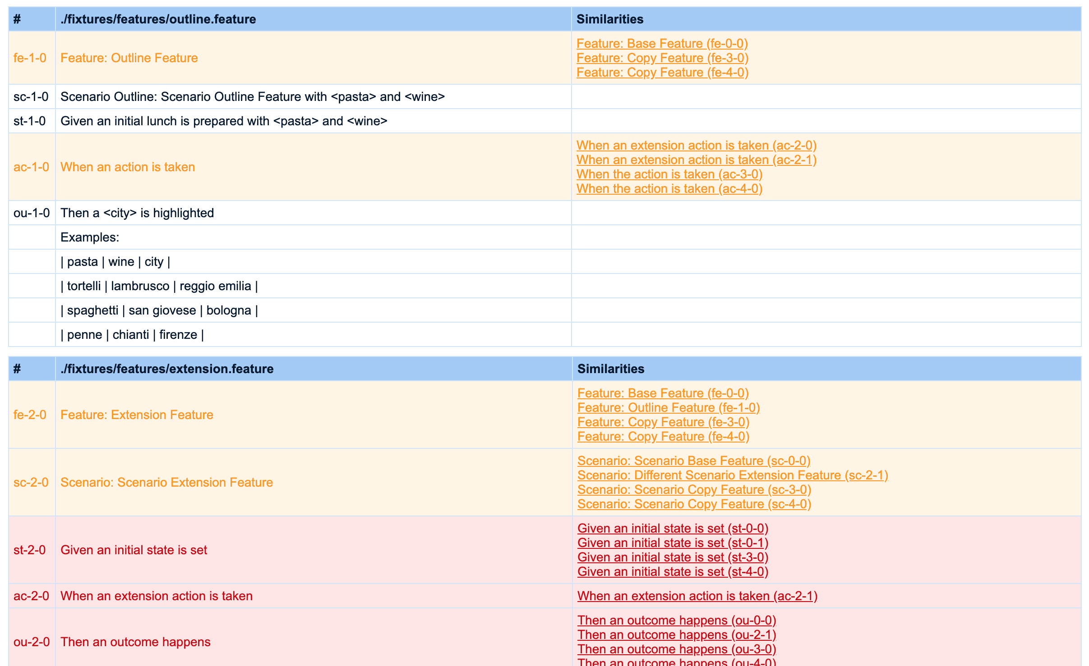Open 'When the action is taken (ac-3-0)' link
This screenshot has height=666, width=1089.
(669, 174)
